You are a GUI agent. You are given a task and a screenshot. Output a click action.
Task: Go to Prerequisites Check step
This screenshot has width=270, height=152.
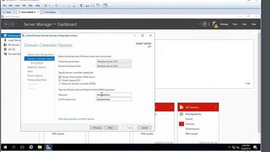coord(37,80)
